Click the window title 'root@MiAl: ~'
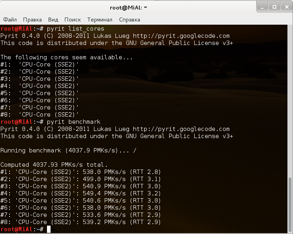The image size is (293, 234). click(x=128, y=8)
